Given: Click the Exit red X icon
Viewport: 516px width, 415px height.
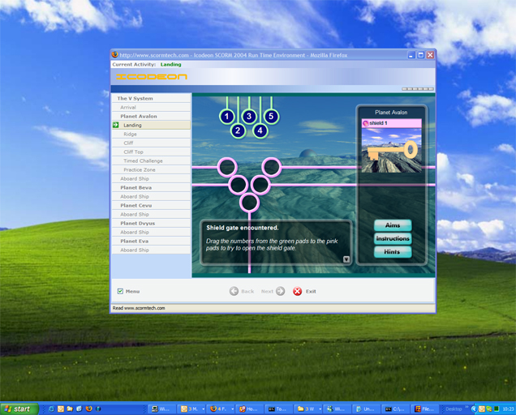Looking at the screenshot, I should click(x=298, y=291).
